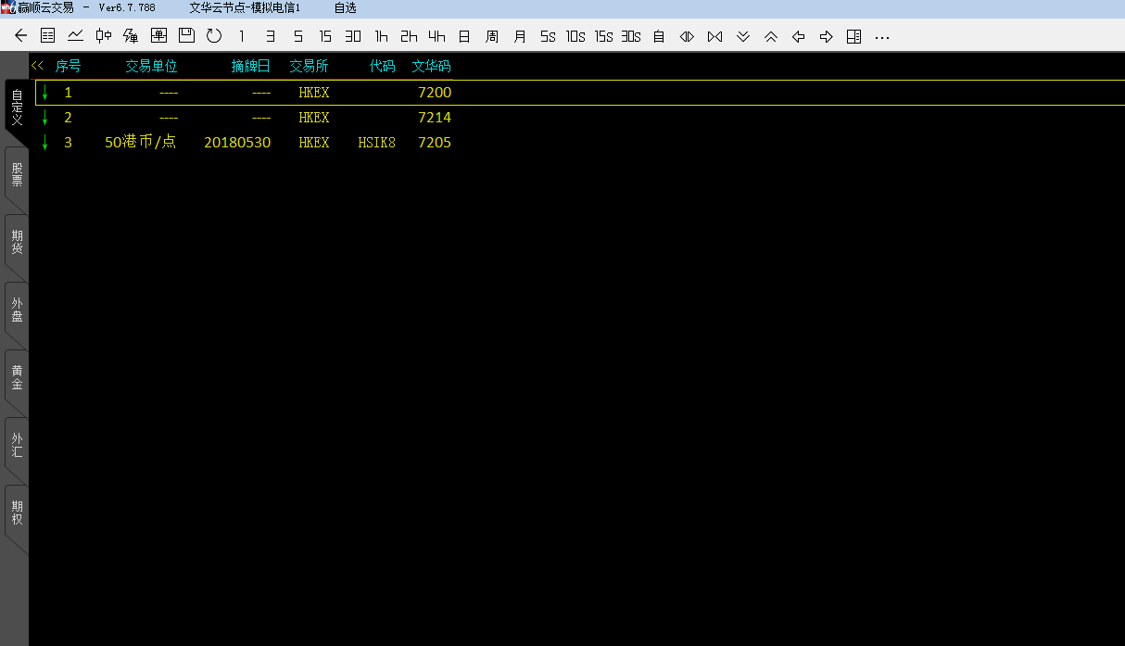1125x646 pixels.
Task: Open the candlestick K-line chart
Action: 104,36
